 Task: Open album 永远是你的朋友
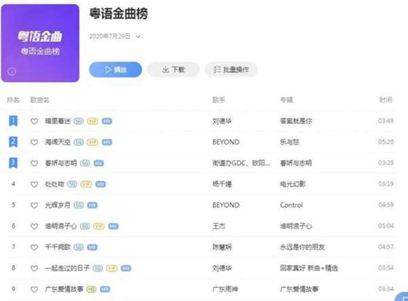point(302,247)
